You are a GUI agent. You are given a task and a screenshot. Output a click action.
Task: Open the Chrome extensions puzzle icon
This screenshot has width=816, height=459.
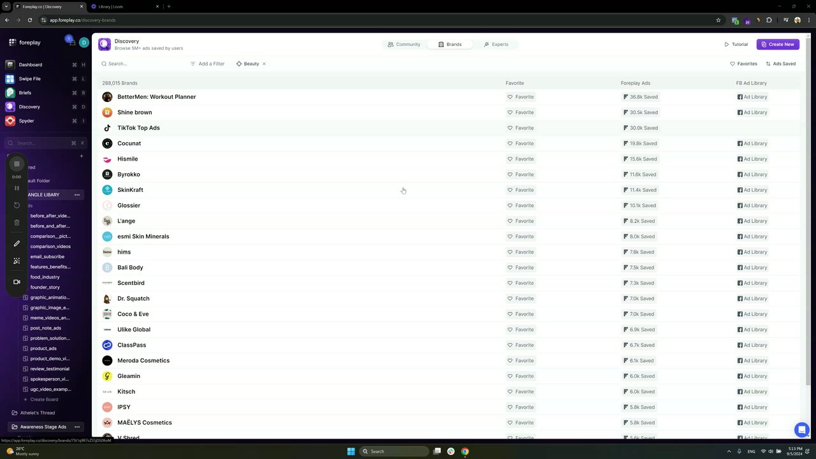tap(769, 20)
